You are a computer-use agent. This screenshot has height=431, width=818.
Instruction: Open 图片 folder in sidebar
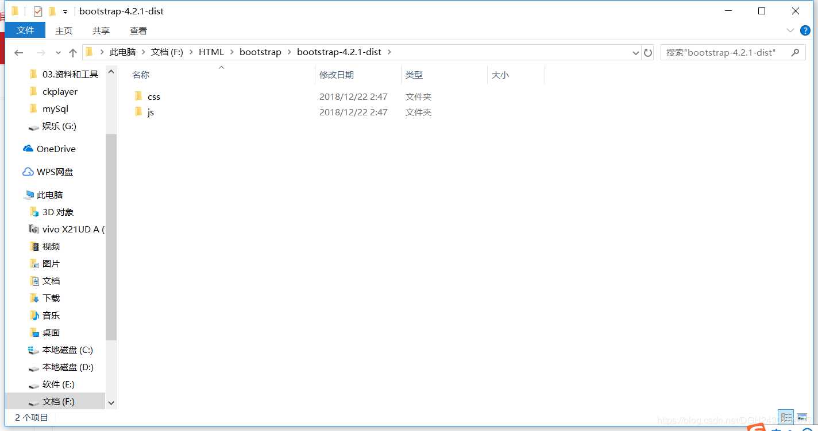click(x=51, y=263)
